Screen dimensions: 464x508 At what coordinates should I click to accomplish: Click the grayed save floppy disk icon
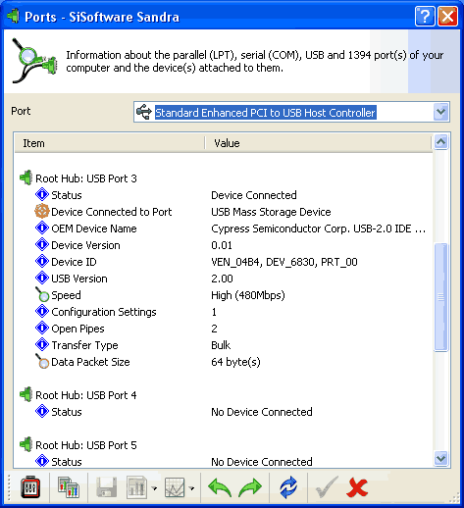107,487
